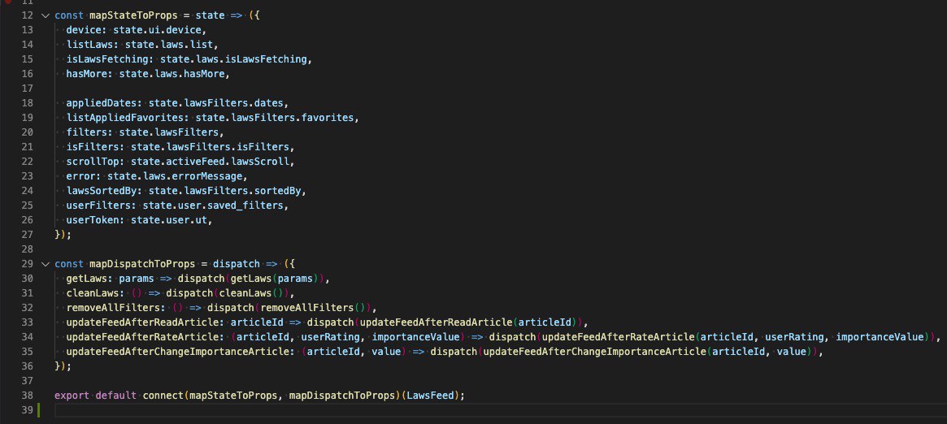Click the 'export' keyword on line 38

tap(72, 396)
